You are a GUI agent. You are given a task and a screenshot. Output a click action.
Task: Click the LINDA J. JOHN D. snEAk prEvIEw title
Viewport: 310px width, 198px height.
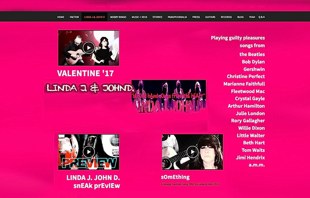[x=93, y=182]
